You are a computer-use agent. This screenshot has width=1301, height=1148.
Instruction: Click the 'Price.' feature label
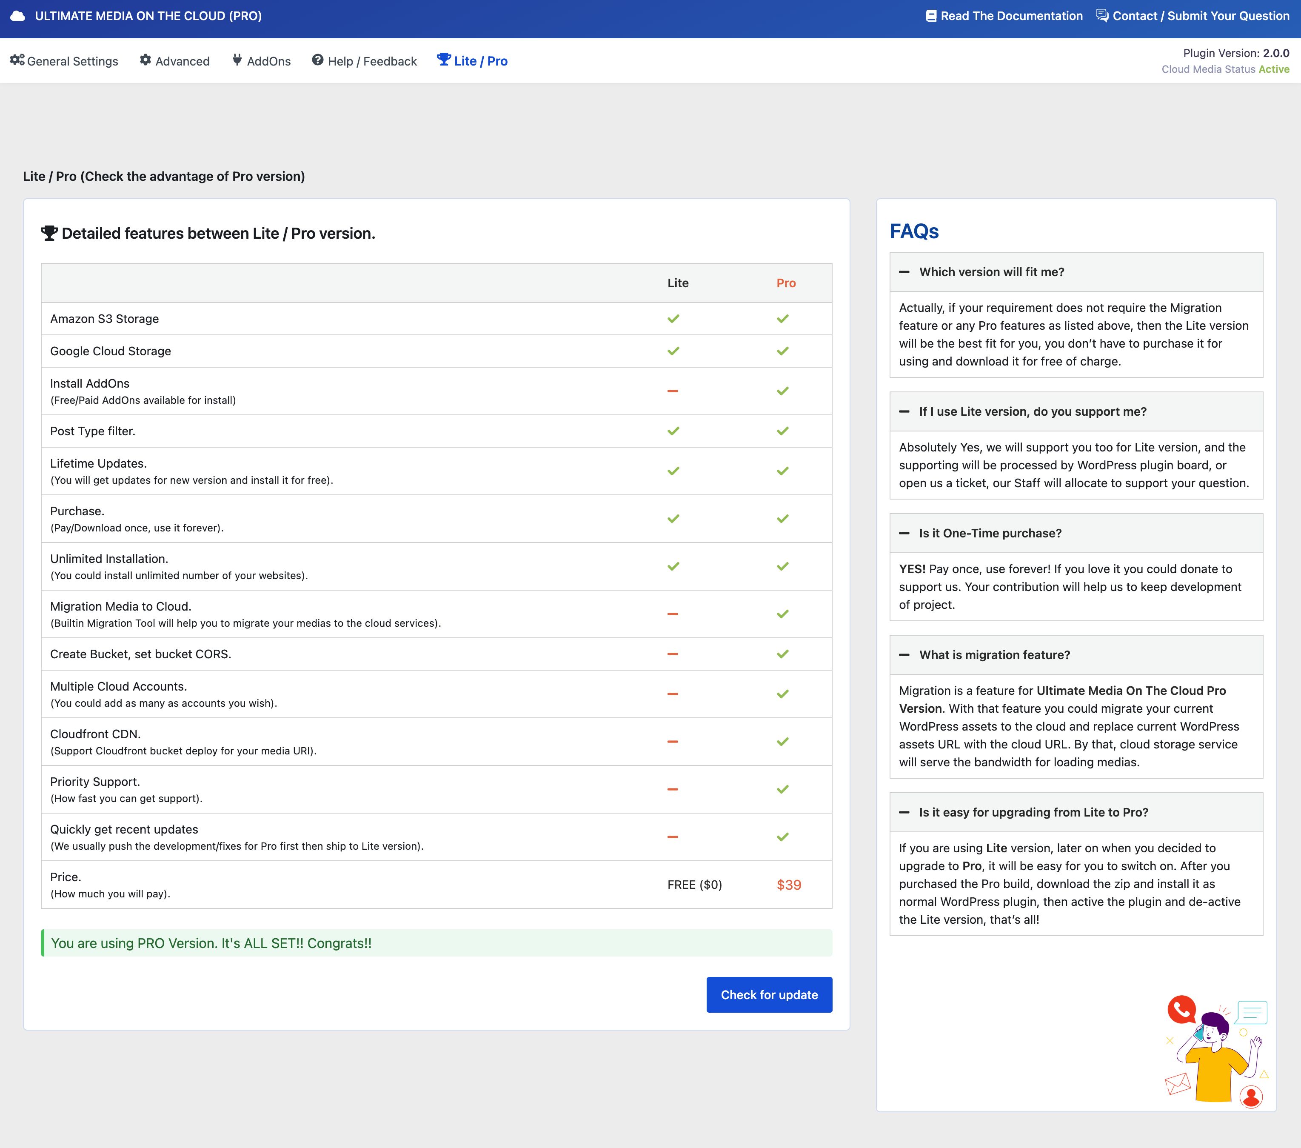[x=66, y=877]
